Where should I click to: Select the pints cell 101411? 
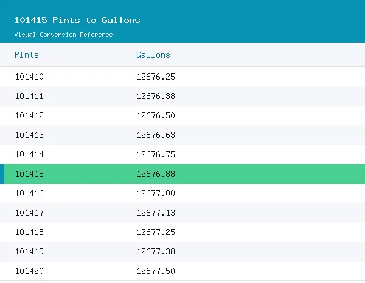point(29,96)
